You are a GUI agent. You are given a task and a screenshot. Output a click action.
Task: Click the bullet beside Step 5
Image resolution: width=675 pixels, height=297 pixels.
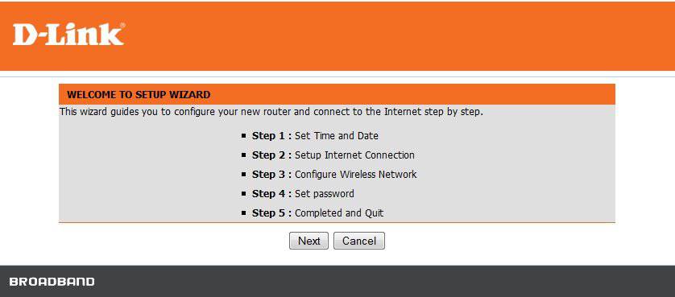[244, 213]
